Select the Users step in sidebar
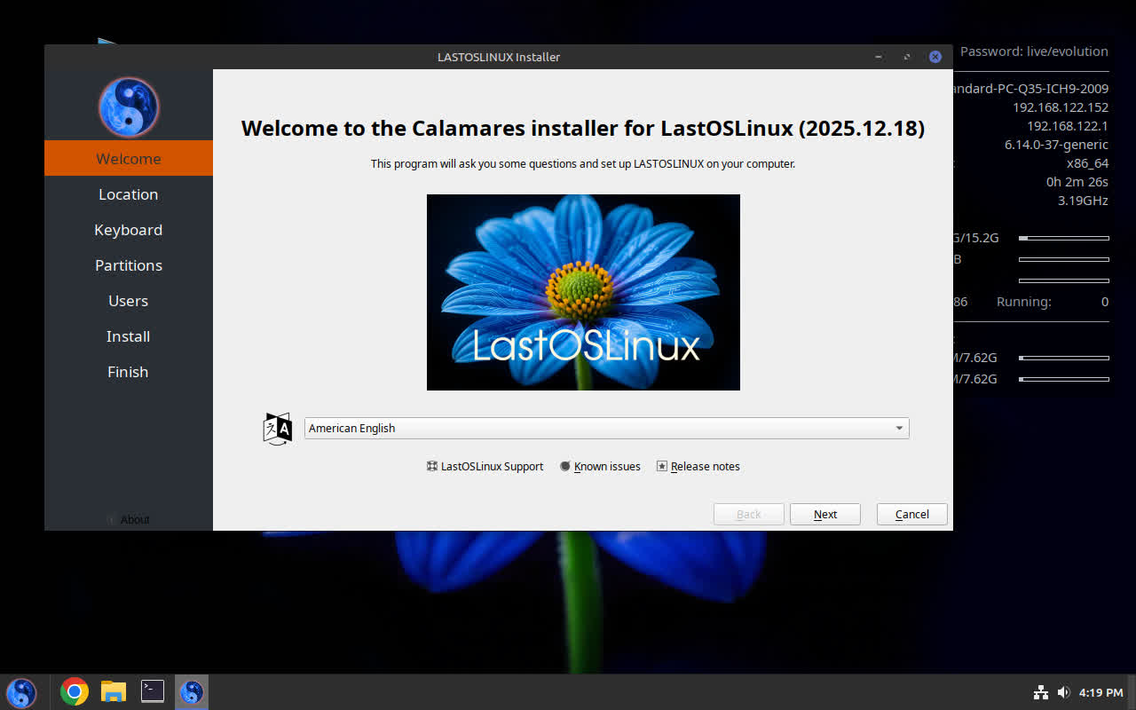 click(128, 301)
